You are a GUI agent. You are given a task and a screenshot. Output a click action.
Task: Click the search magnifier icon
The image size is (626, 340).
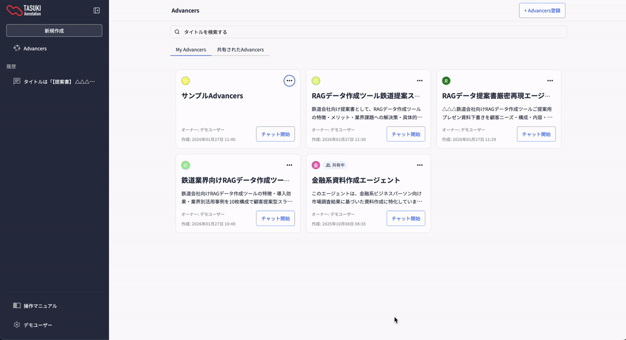(177, 32)
